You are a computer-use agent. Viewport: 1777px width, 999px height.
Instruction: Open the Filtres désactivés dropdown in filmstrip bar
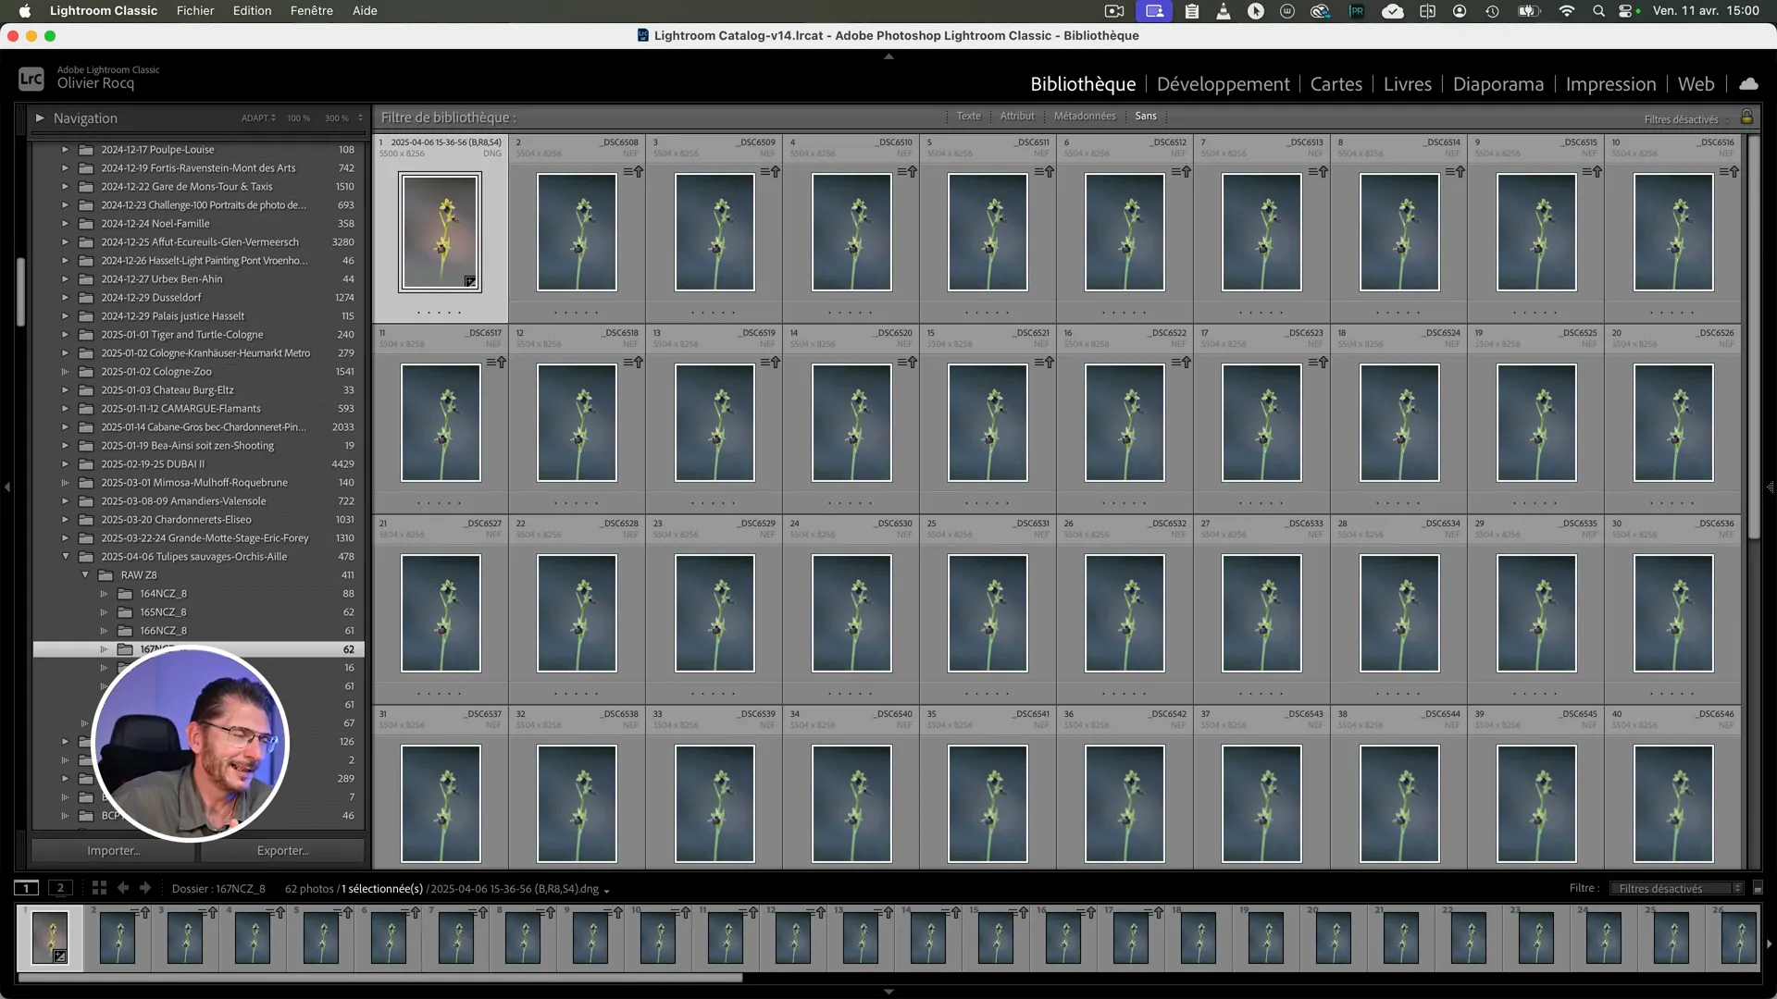point(1676,889)
